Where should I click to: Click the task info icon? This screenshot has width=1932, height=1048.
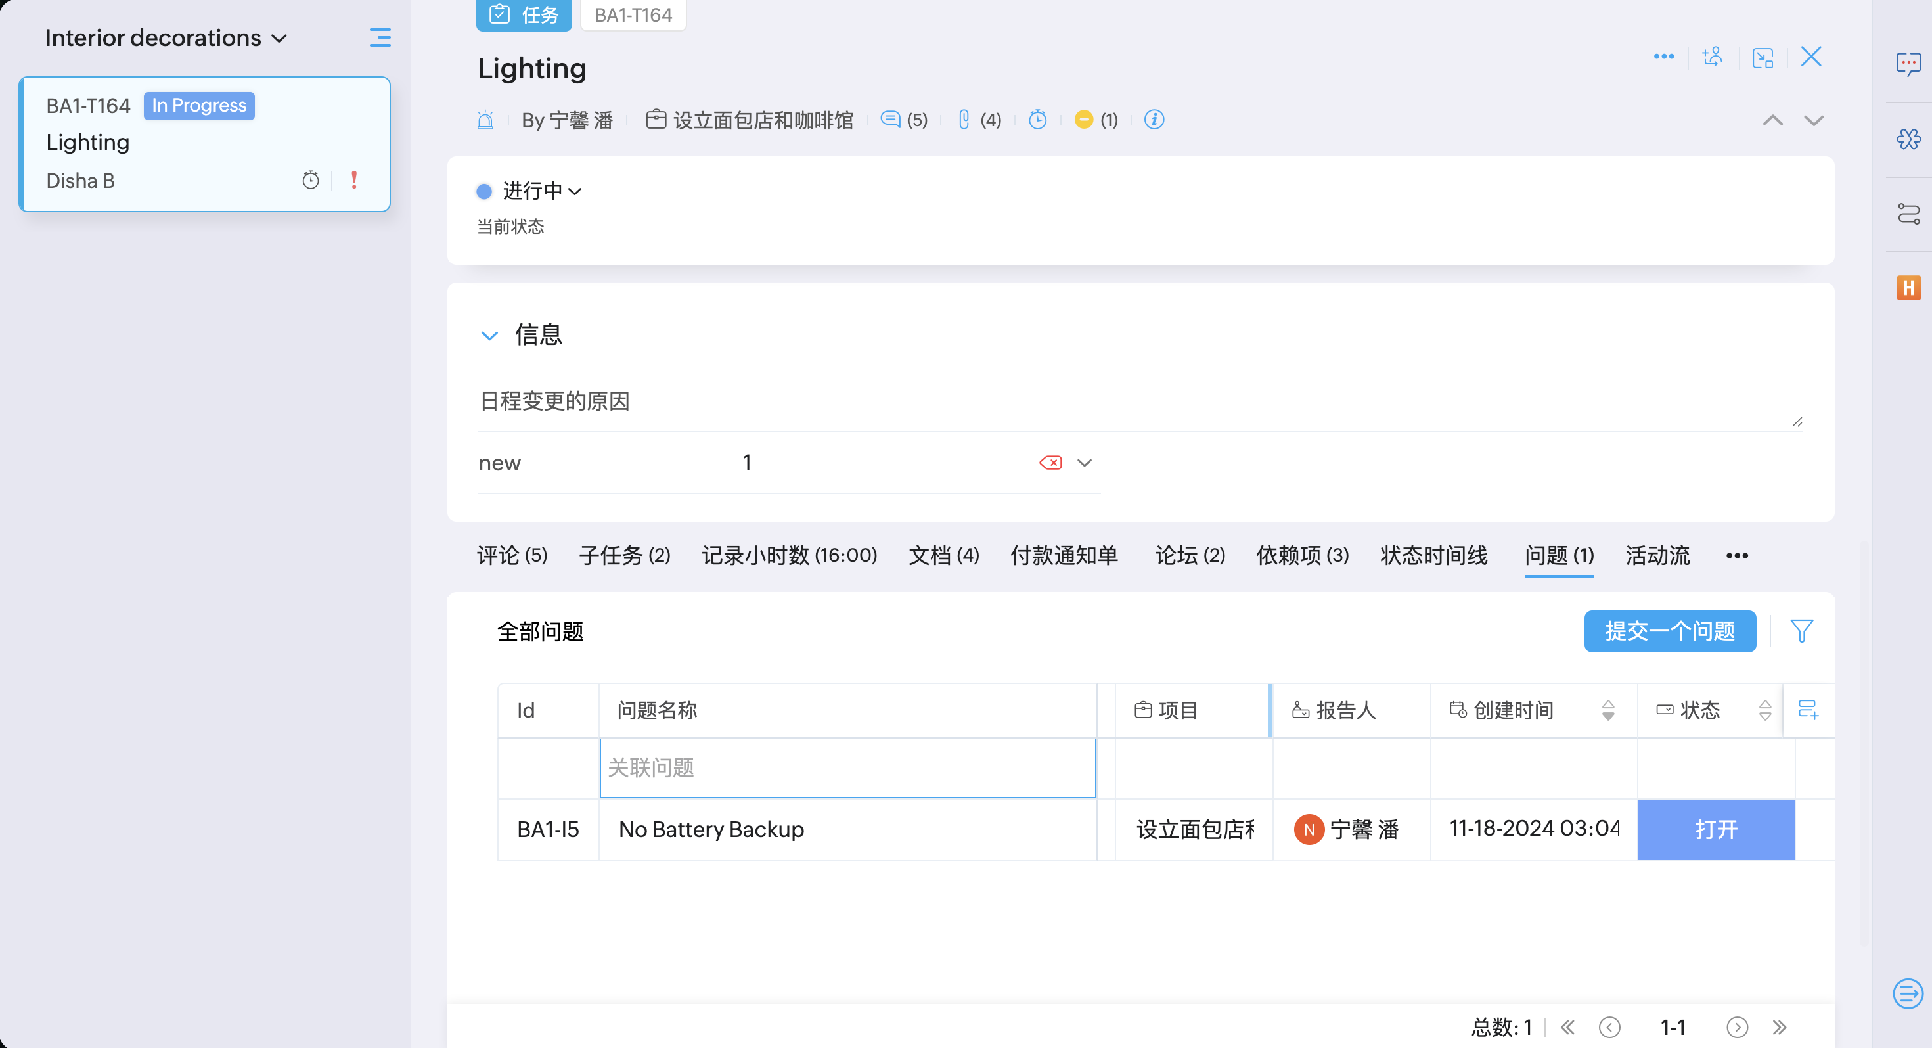pos(1154,120)
